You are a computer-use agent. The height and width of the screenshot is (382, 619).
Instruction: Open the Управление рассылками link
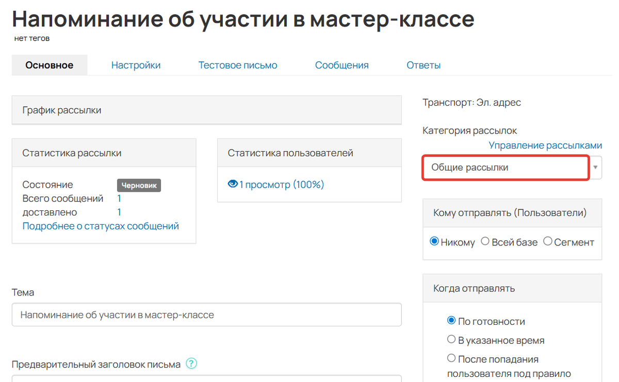coord(545,145)
